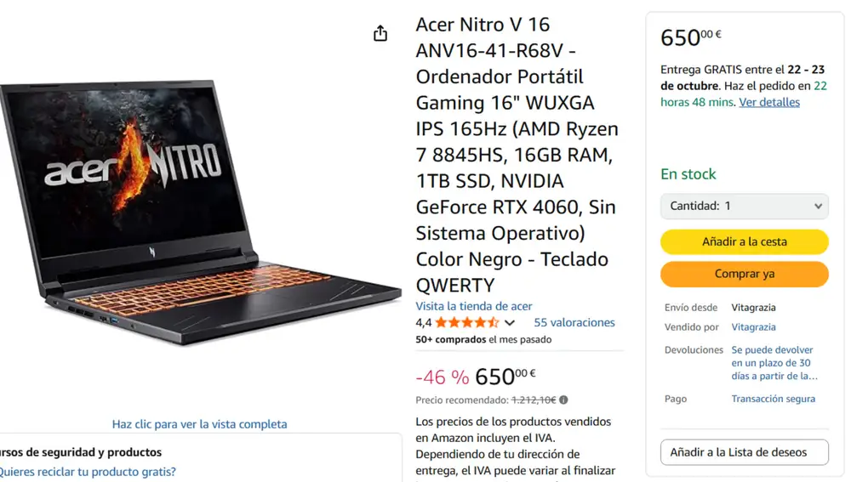Click the info icon beside recommended price
Image resolution: width=851 pixels, height=482 pixels.
tap(563, 400)
